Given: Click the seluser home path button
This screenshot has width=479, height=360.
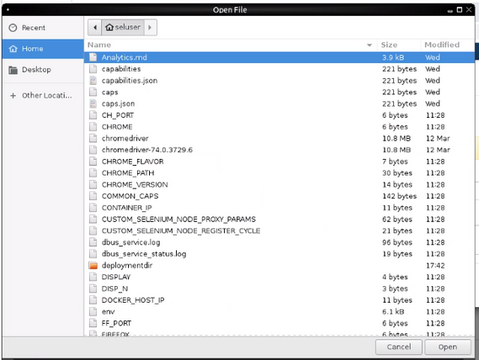Looking at the screenshot, I should coord(123,28).
